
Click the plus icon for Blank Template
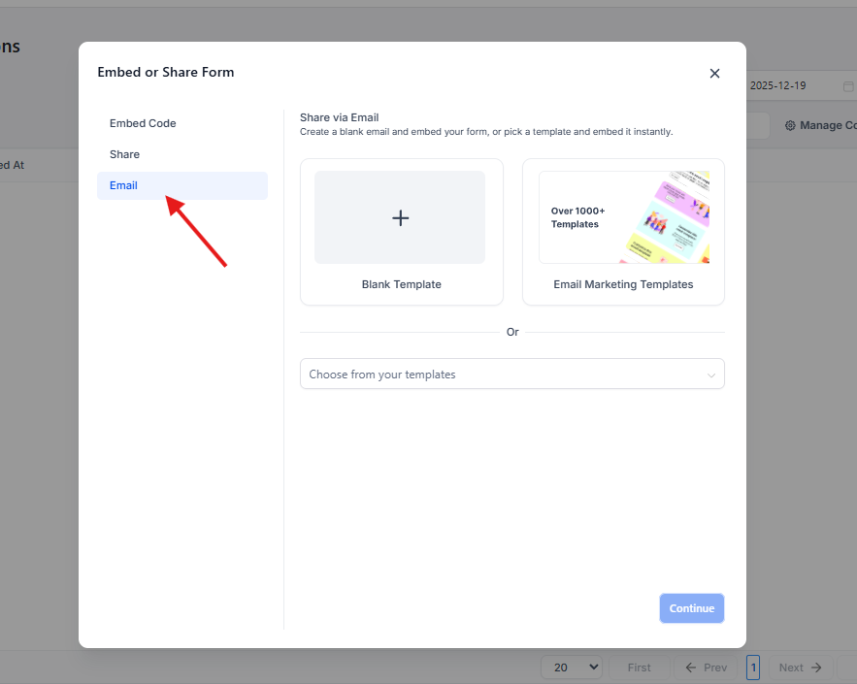coord(400,218)
